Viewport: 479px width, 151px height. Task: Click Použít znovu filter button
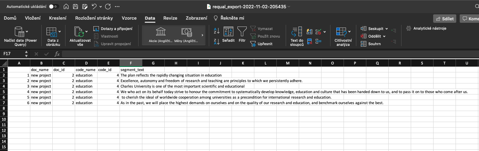(x=265, y=36)
